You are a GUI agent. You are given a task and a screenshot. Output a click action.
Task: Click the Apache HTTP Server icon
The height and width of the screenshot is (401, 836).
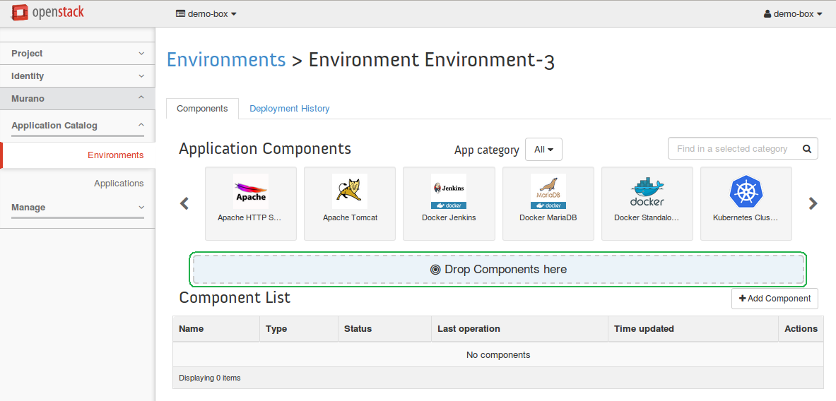click(250, 191)
